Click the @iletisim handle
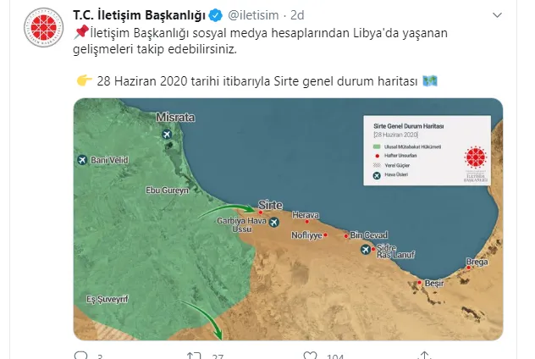This screenshot has width=535, height=359. click(x=253, y=15)
